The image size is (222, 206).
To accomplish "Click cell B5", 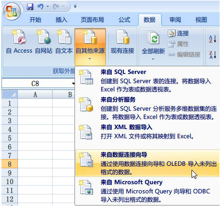I will (64, 138).
